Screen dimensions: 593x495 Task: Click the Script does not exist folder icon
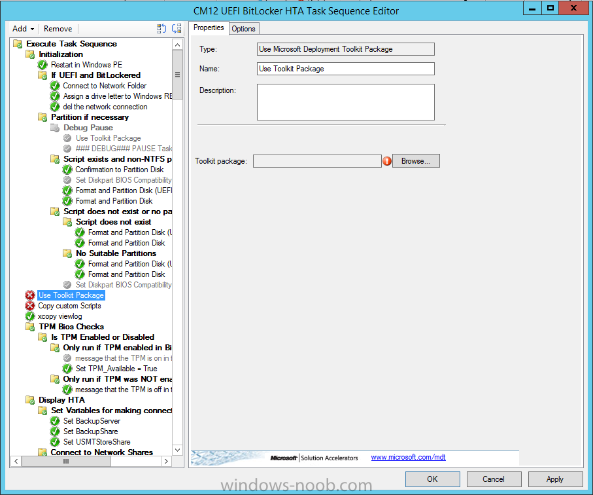68,222
